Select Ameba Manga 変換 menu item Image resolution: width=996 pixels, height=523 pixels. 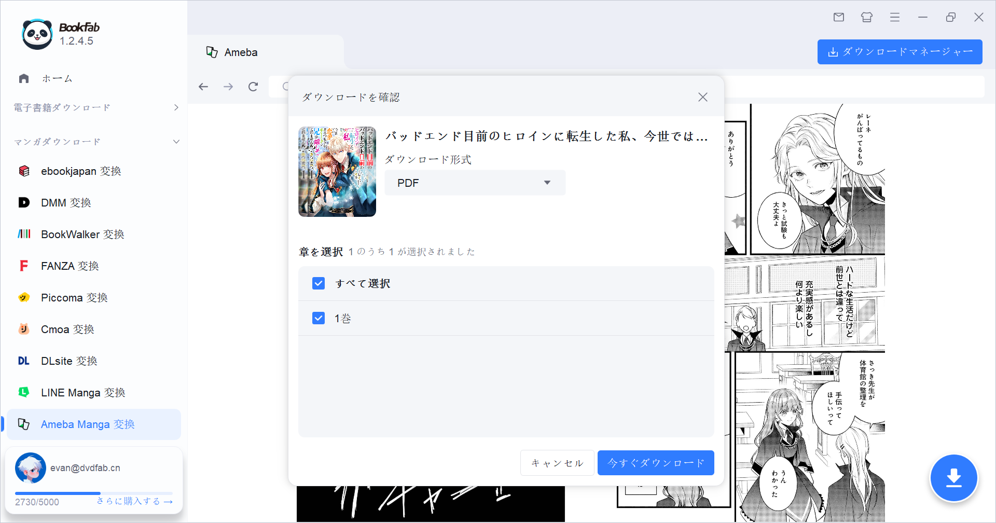(x=94, y=424)
